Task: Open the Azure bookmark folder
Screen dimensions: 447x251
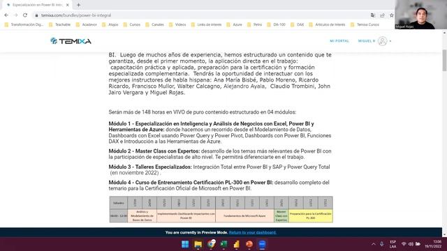Action: point(235,25)
